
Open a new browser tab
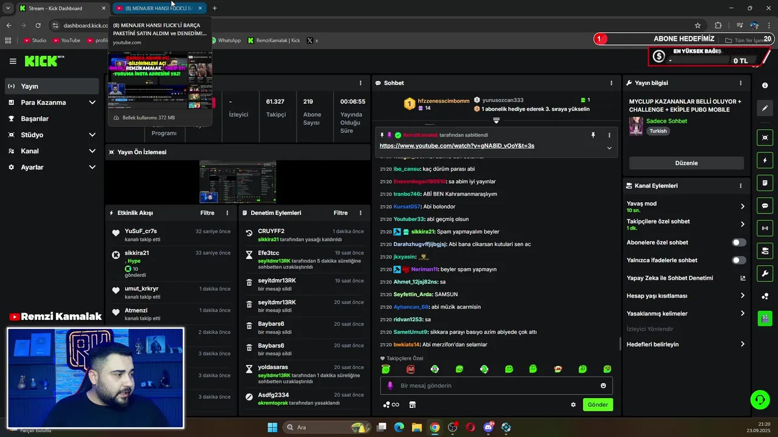pos(215,8)
